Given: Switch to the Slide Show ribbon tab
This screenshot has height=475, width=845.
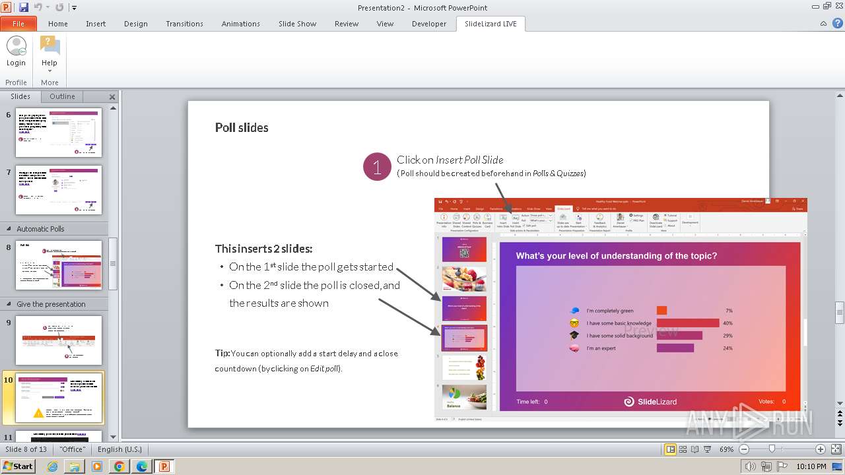Looking at the screenshot, I should coord(298,24).
